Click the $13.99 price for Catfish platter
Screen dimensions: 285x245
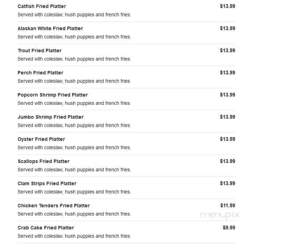[x=228, y=6]
